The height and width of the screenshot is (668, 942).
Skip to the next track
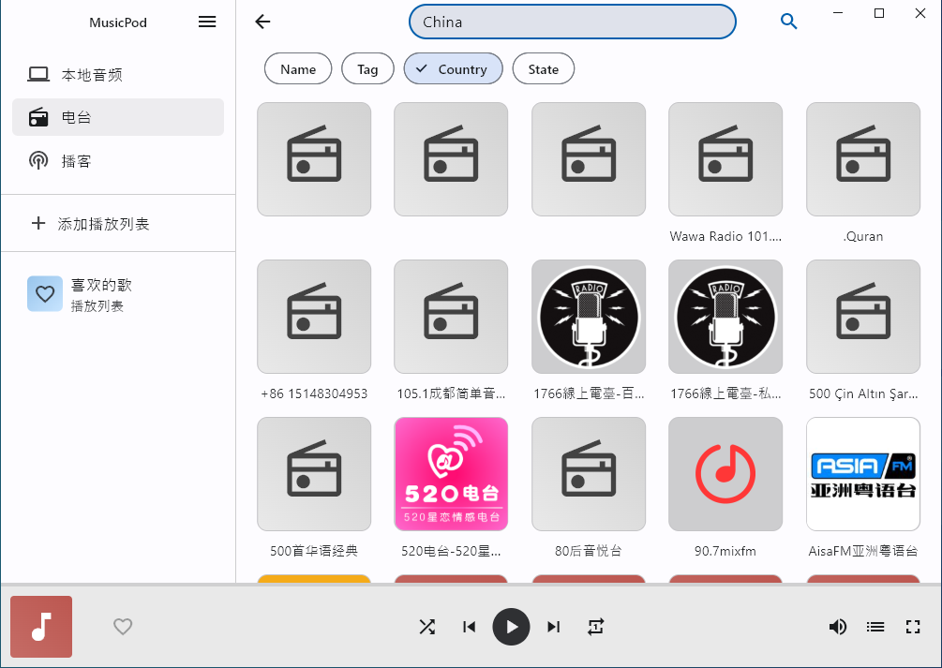tap(553, 627)
